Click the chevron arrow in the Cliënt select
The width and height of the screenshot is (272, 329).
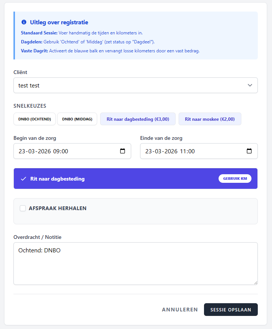[x=250, y=85]
